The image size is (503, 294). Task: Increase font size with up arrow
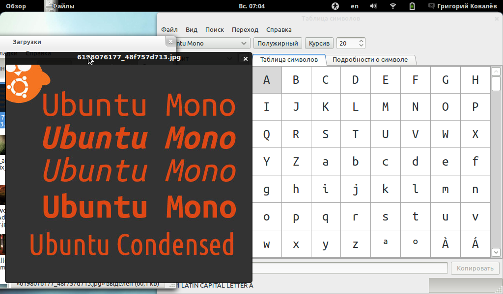click(361, 41)
